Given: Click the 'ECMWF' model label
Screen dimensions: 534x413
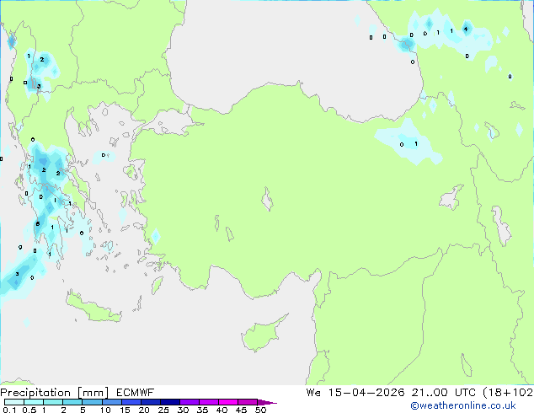Looking at the screenshot, I should [x=136, y=393].
